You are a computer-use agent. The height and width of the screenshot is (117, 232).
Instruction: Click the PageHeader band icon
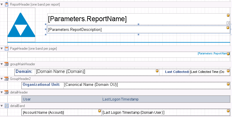6,49
